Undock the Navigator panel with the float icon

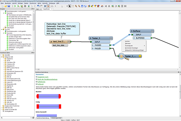[x=32, y=9]
